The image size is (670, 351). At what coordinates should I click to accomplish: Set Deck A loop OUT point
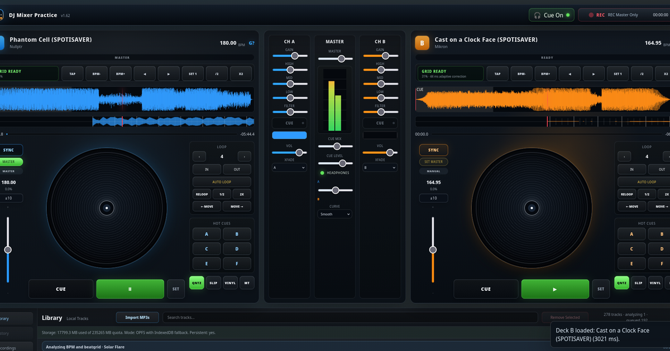pos(237,169)
